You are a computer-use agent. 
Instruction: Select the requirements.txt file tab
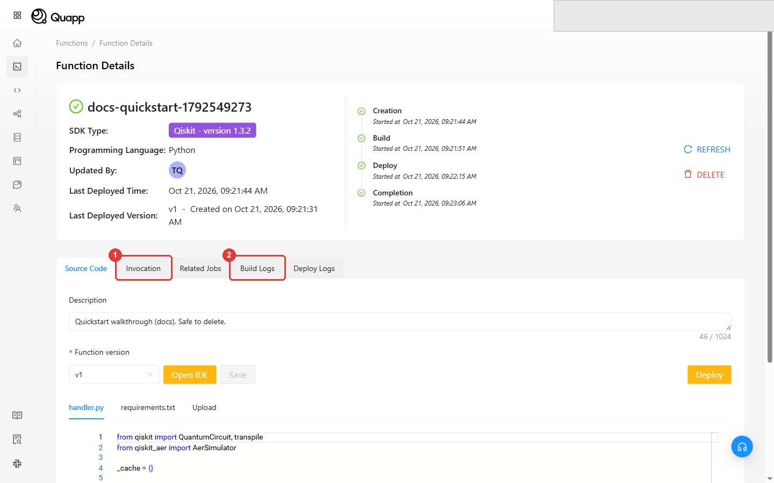[x=148, y=407]
